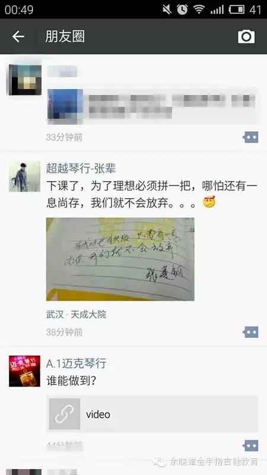Tap the 谁能做到? post text
Screen dimensions: 267x475
71,381
